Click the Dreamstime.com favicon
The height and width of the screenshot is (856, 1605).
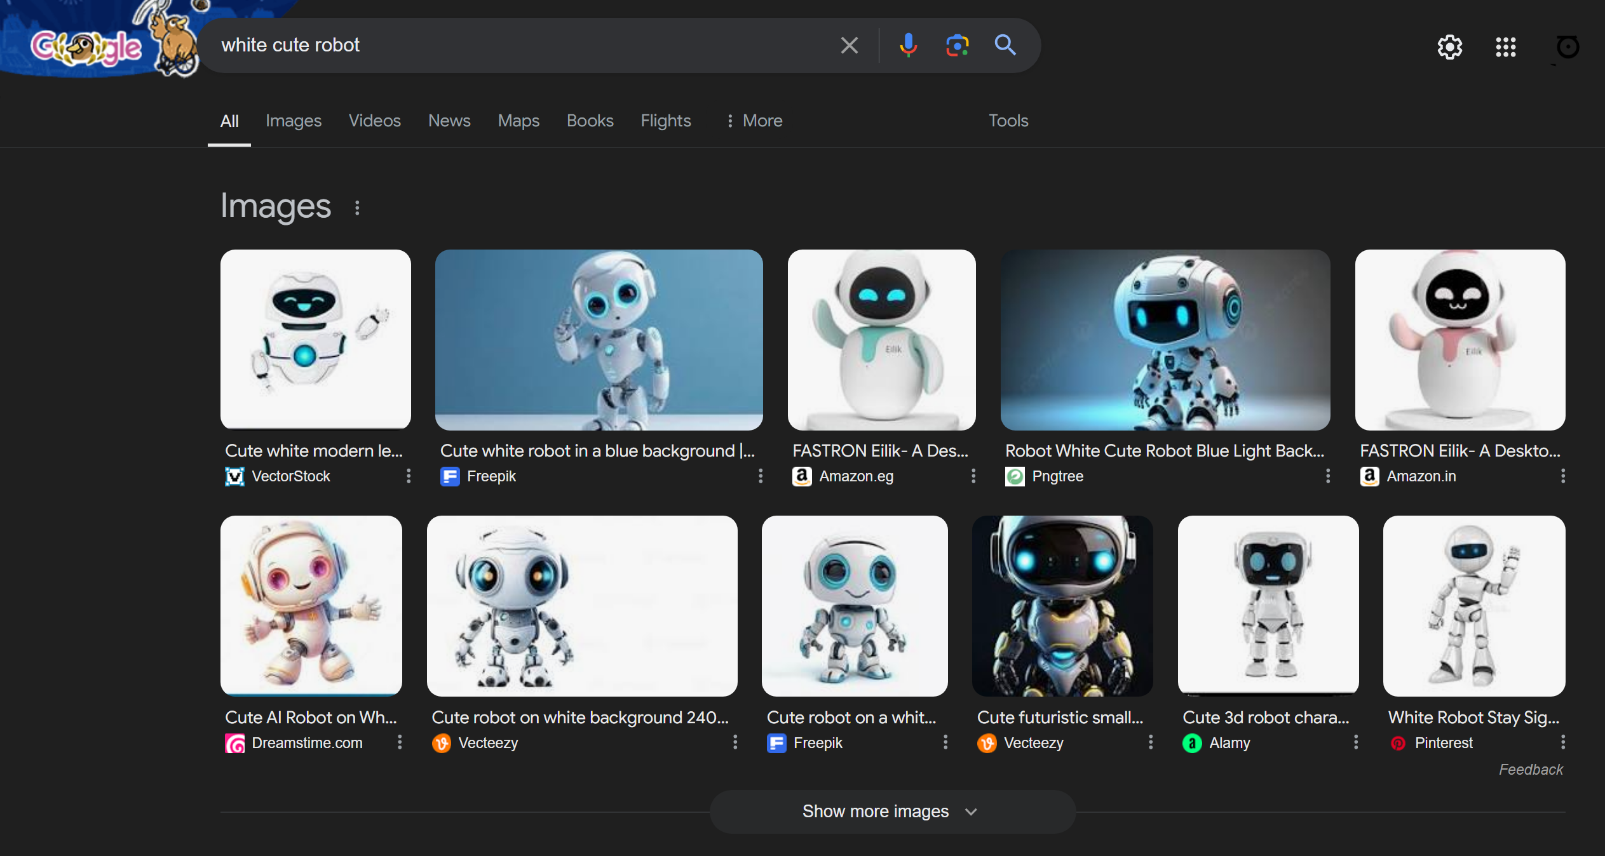[x=234, y=743]
